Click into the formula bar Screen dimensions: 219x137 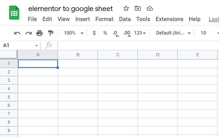click(x=138, y=46)
